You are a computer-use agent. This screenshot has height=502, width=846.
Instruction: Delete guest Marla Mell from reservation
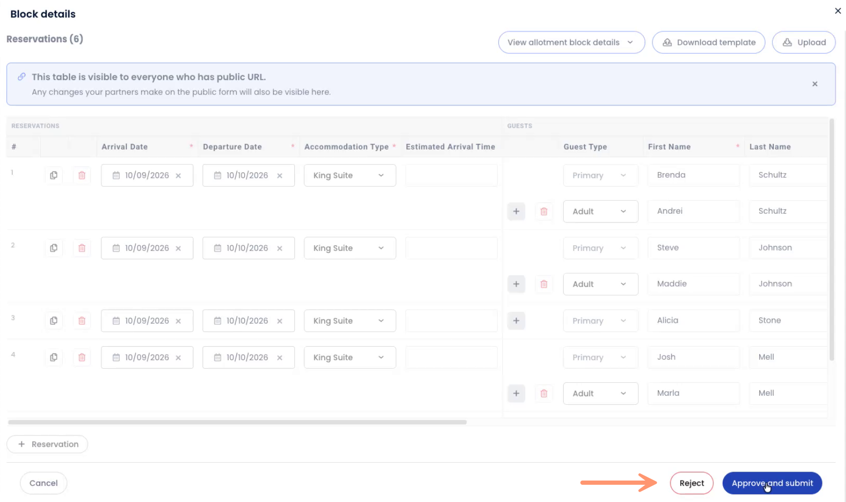[x=544, y=393]
